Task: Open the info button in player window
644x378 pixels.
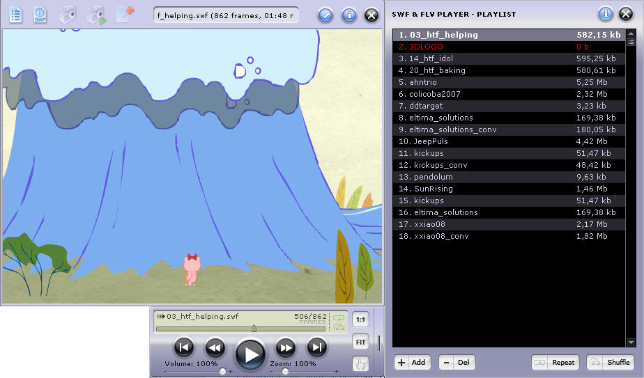Action: (x=349, y=15)
